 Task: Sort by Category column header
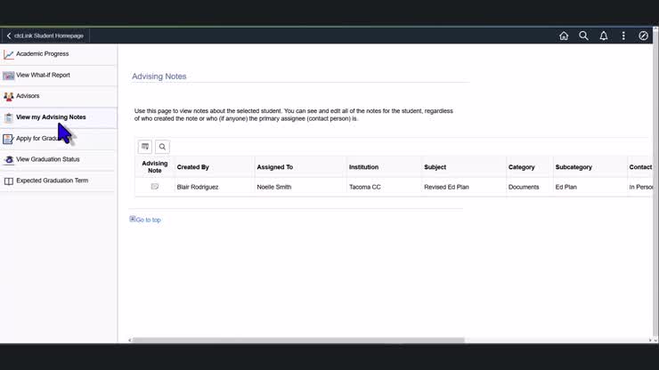522,167
